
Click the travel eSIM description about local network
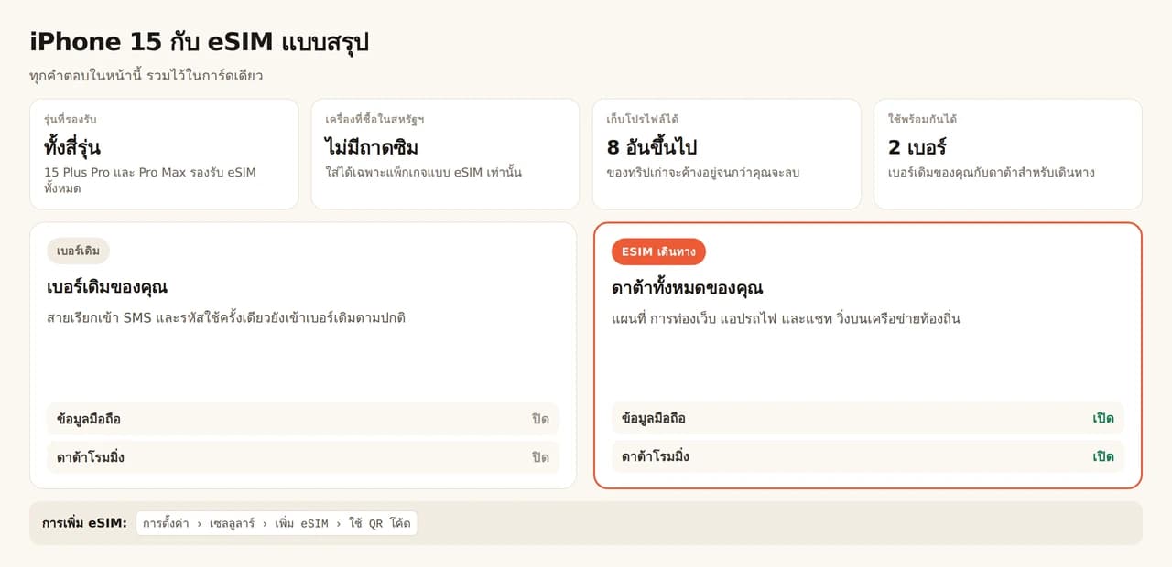(x=786, y=318)
